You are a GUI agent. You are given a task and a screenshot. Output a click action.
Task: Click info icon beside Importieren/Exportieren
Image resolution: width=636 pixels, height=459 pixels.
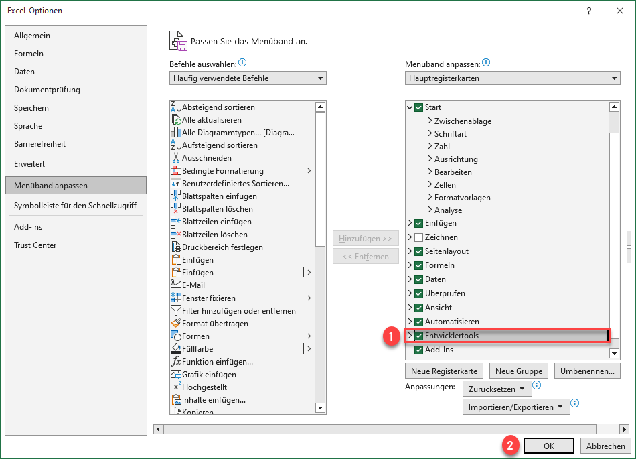(x=575, y=403)
